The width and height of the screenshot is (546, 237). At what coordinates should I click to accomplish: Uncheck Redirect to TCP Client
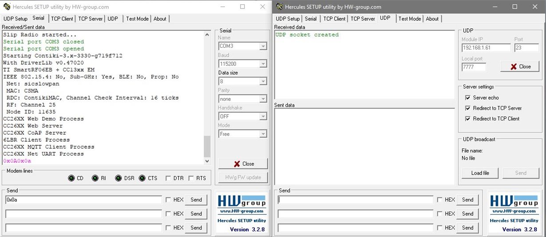(467, 119)
